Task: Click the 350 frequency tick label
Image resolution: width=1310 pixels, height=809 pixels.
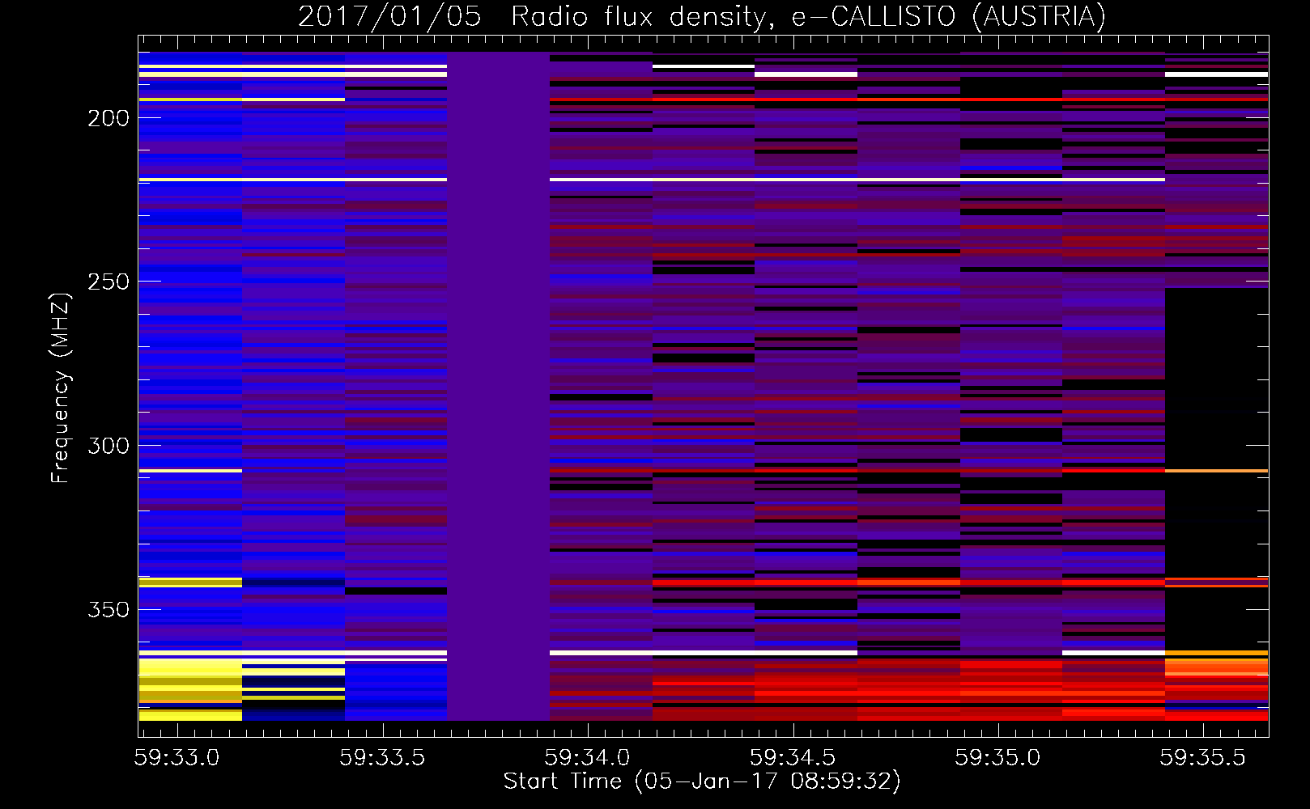Action: pos(108,609)
